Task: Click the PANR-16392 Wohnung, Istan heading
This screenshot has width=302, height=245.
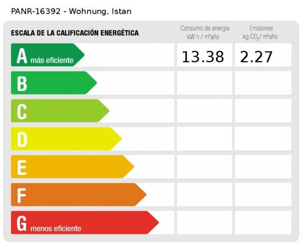Action: click(x=71, y=11)
